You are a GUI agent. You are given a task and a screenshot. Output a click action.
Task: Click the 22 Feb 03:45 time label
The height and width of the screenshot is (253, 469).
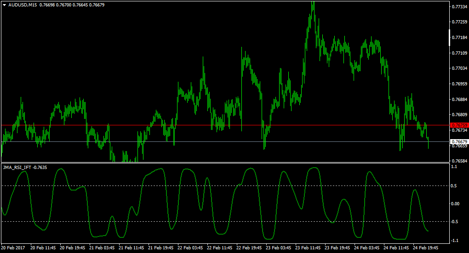click(190, 247)
